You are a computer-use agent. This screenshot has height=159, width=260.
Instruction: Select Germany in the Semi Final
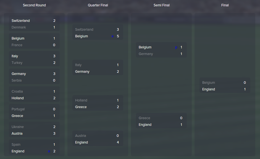[x=146, y=54]
